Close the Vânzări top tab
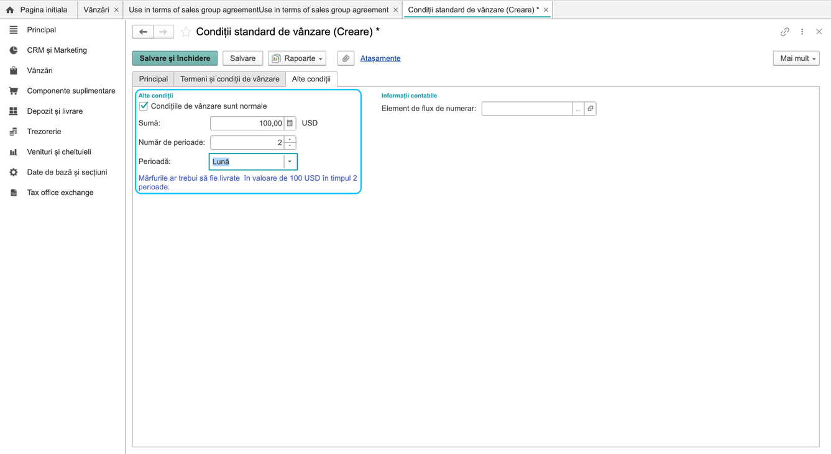 pos(116,10)
